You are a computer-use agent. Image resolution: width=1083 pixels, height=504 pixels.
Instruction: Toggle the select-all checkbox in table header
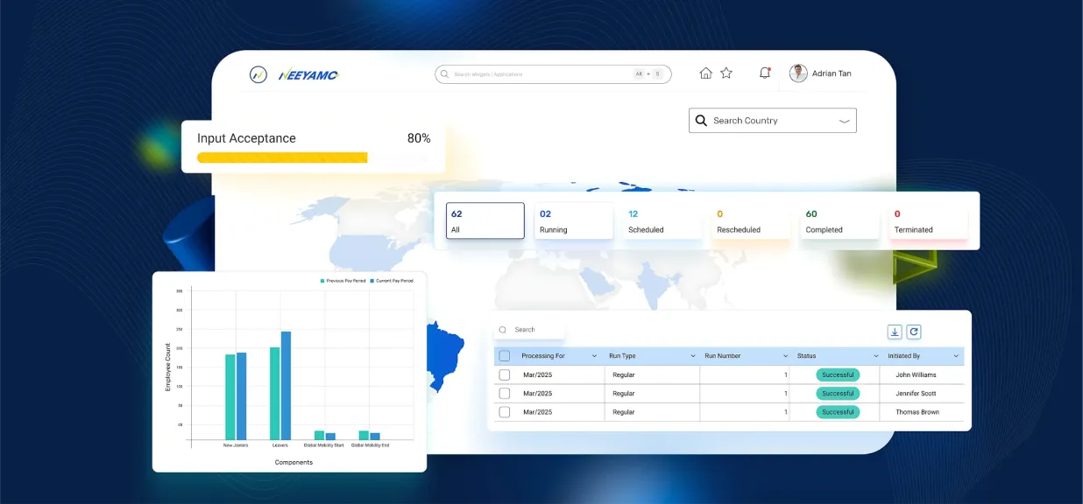[x=504, y=356]
